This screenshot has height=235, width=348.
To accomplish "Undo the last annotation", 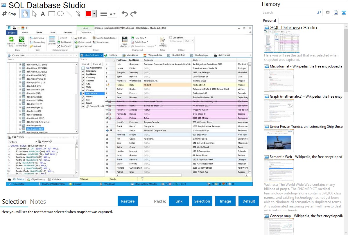I will coord(125,14).
